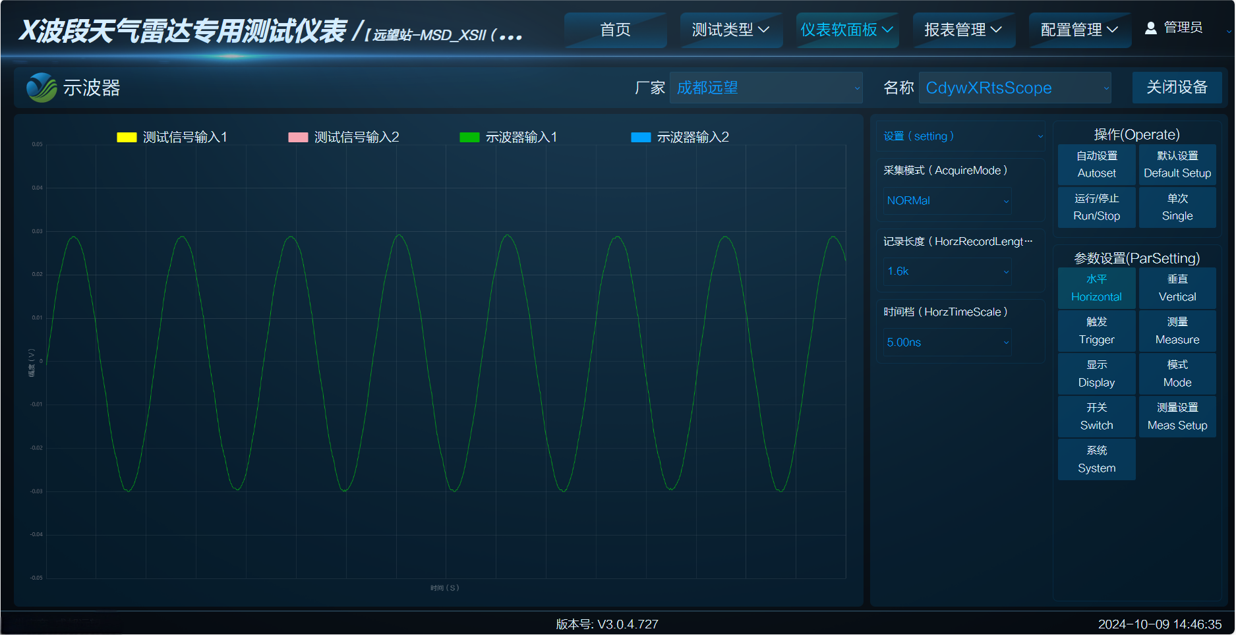
Task: Hide the green oscilloscope input 1 trace
Action: [508, 137]
